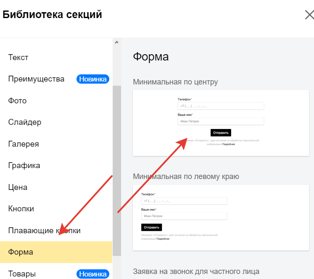Select the highlighted Форма category
314x279 pixels.
pyautogui.click(x=56, y=252)
